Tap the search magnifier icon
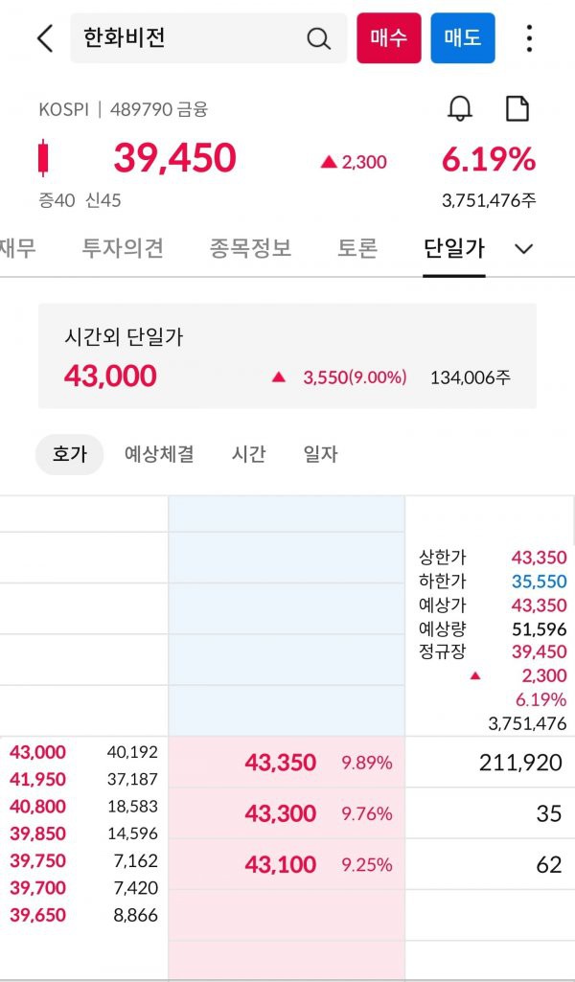Viewport: 575px width, 982px height. (318, 39)
